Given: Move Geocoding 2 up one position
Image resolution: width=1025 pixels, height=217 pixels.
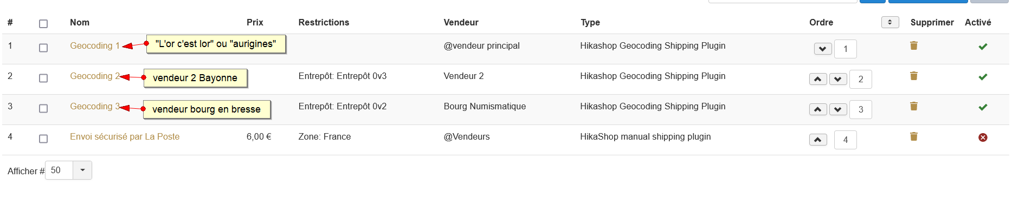Looking at the screenshot, I should point(817,79).
